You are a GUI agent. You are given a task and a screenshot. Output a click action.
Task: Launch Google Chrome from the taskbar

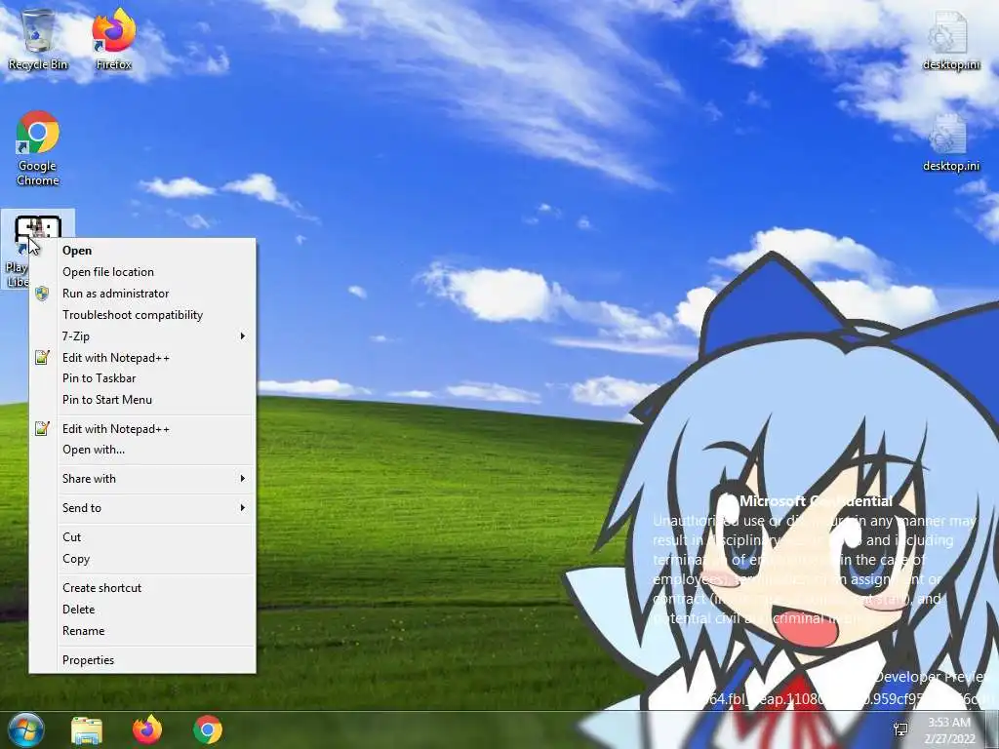[x=208, y=729]
